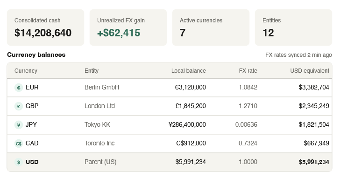Click the USD dollar currency icon
Screen dimensions: 340x178
pos(19,162)
